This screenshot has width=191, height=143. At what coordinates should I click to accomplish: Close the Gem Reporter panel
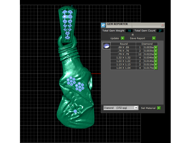[x=162, y=25]
